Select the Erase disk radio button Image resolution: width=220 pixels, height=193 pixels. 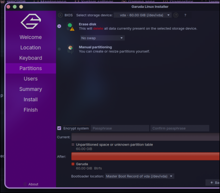pos(59,26)
